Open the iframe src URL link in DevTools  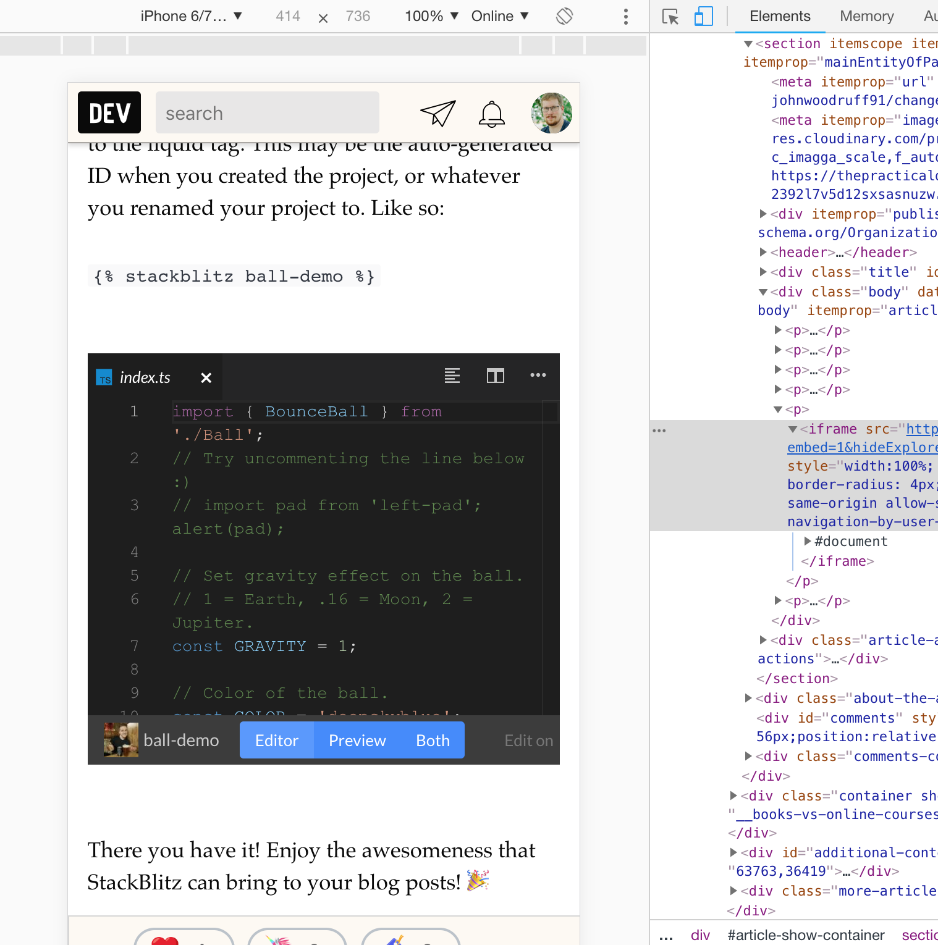point(922,429)
